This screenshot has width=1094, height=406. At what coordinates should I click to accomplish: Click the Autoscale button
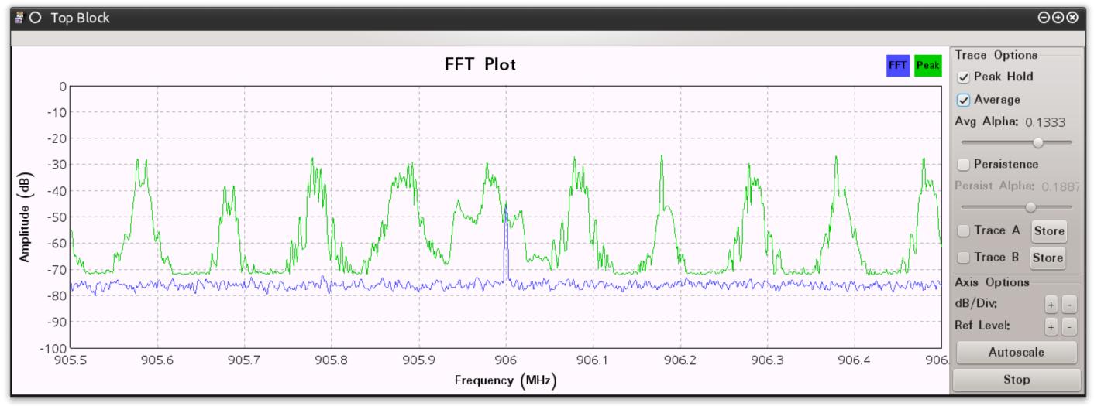(x=1017, y=352)
